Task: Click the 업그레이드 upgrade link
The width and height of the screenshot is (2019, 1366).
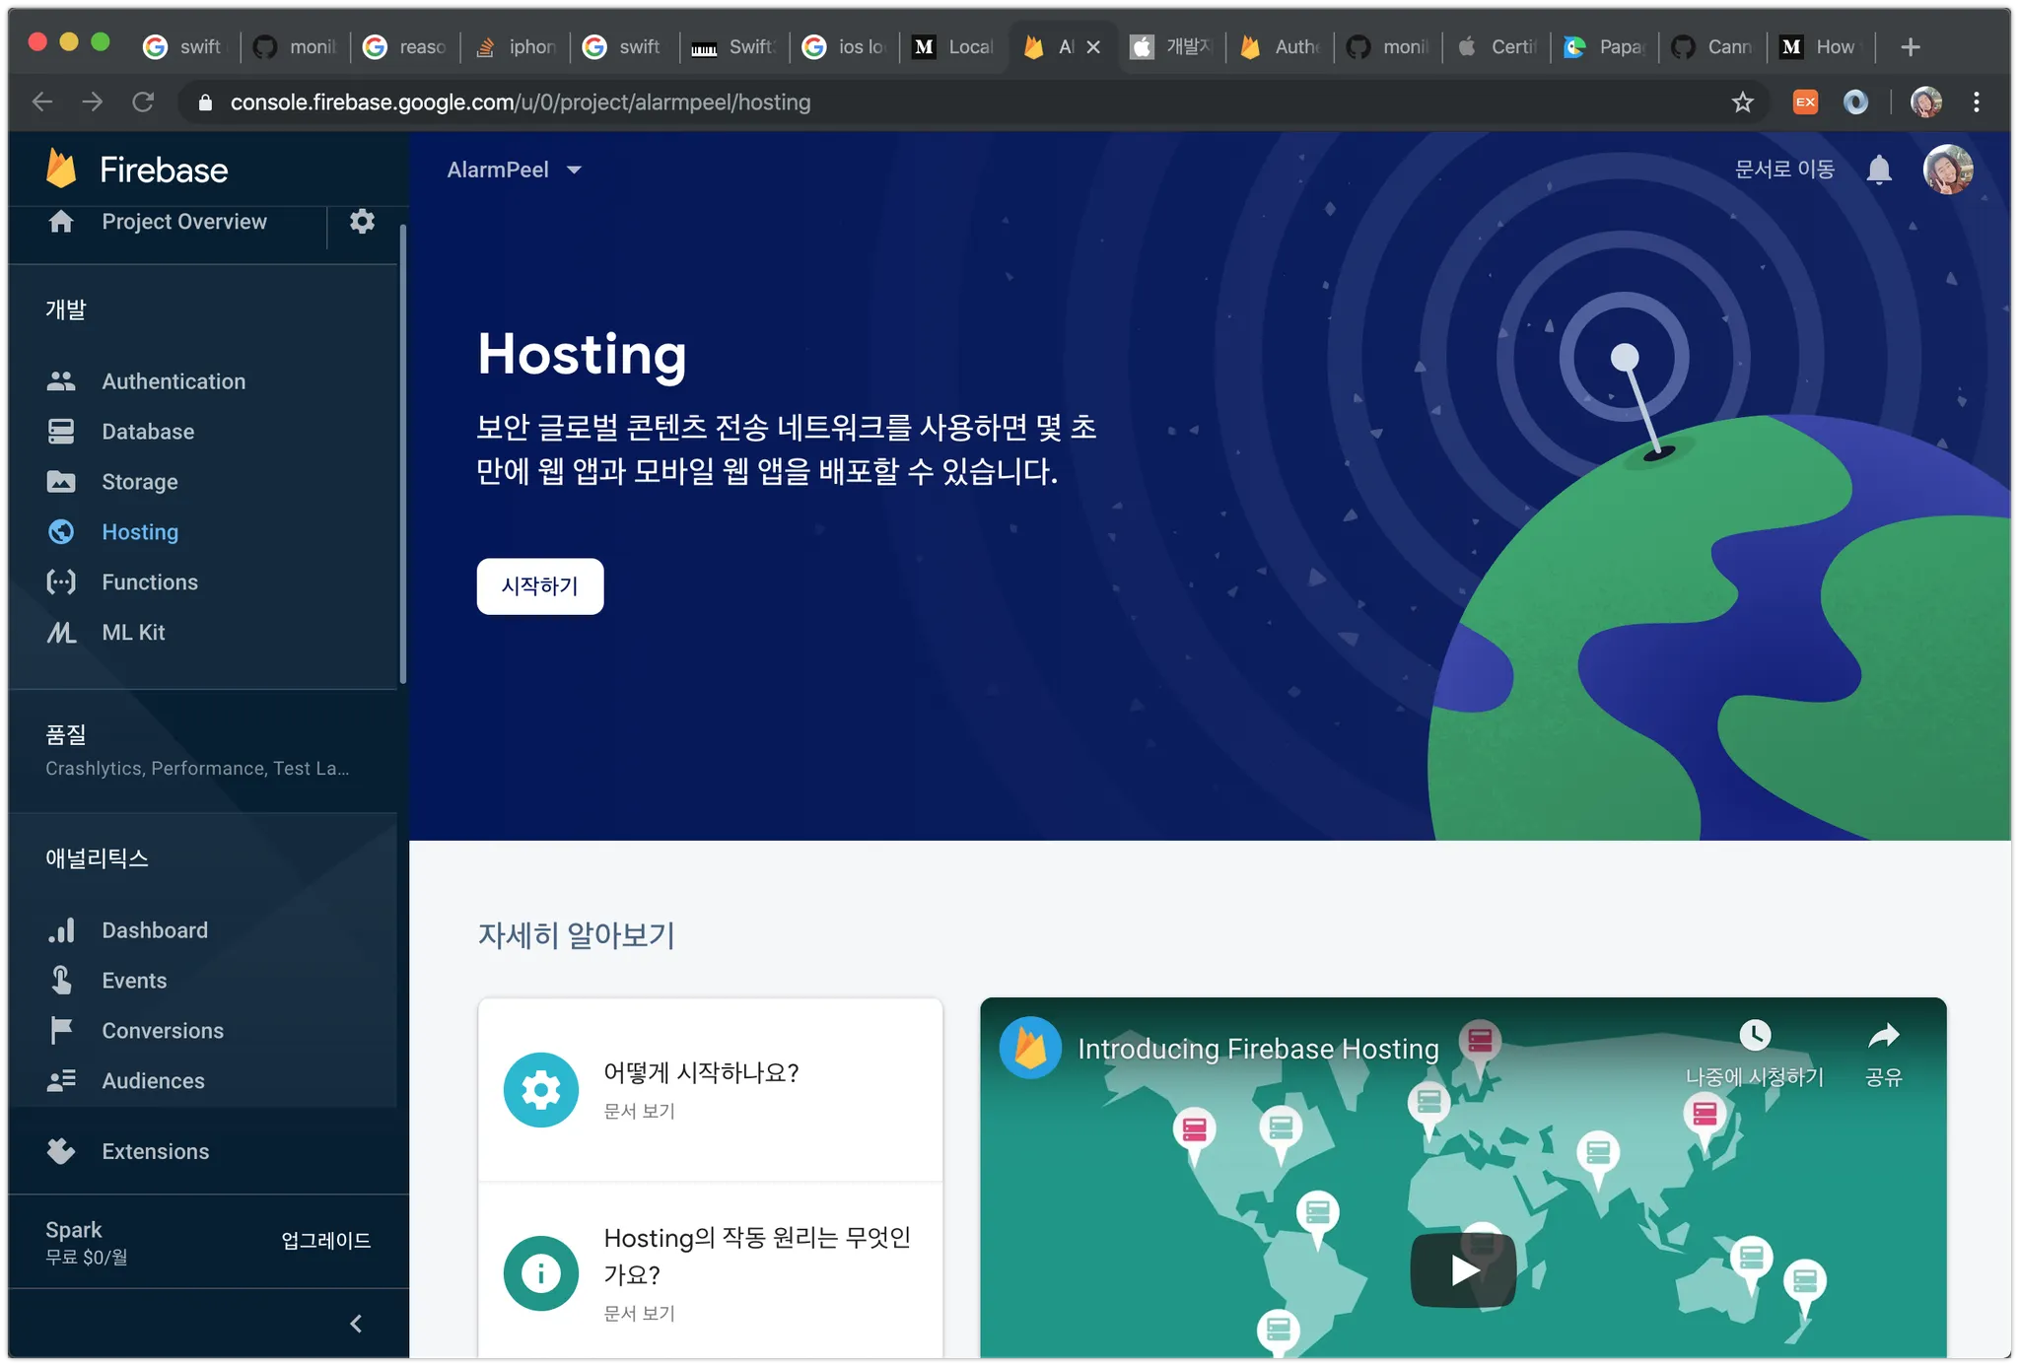Action: (325, 1241)
